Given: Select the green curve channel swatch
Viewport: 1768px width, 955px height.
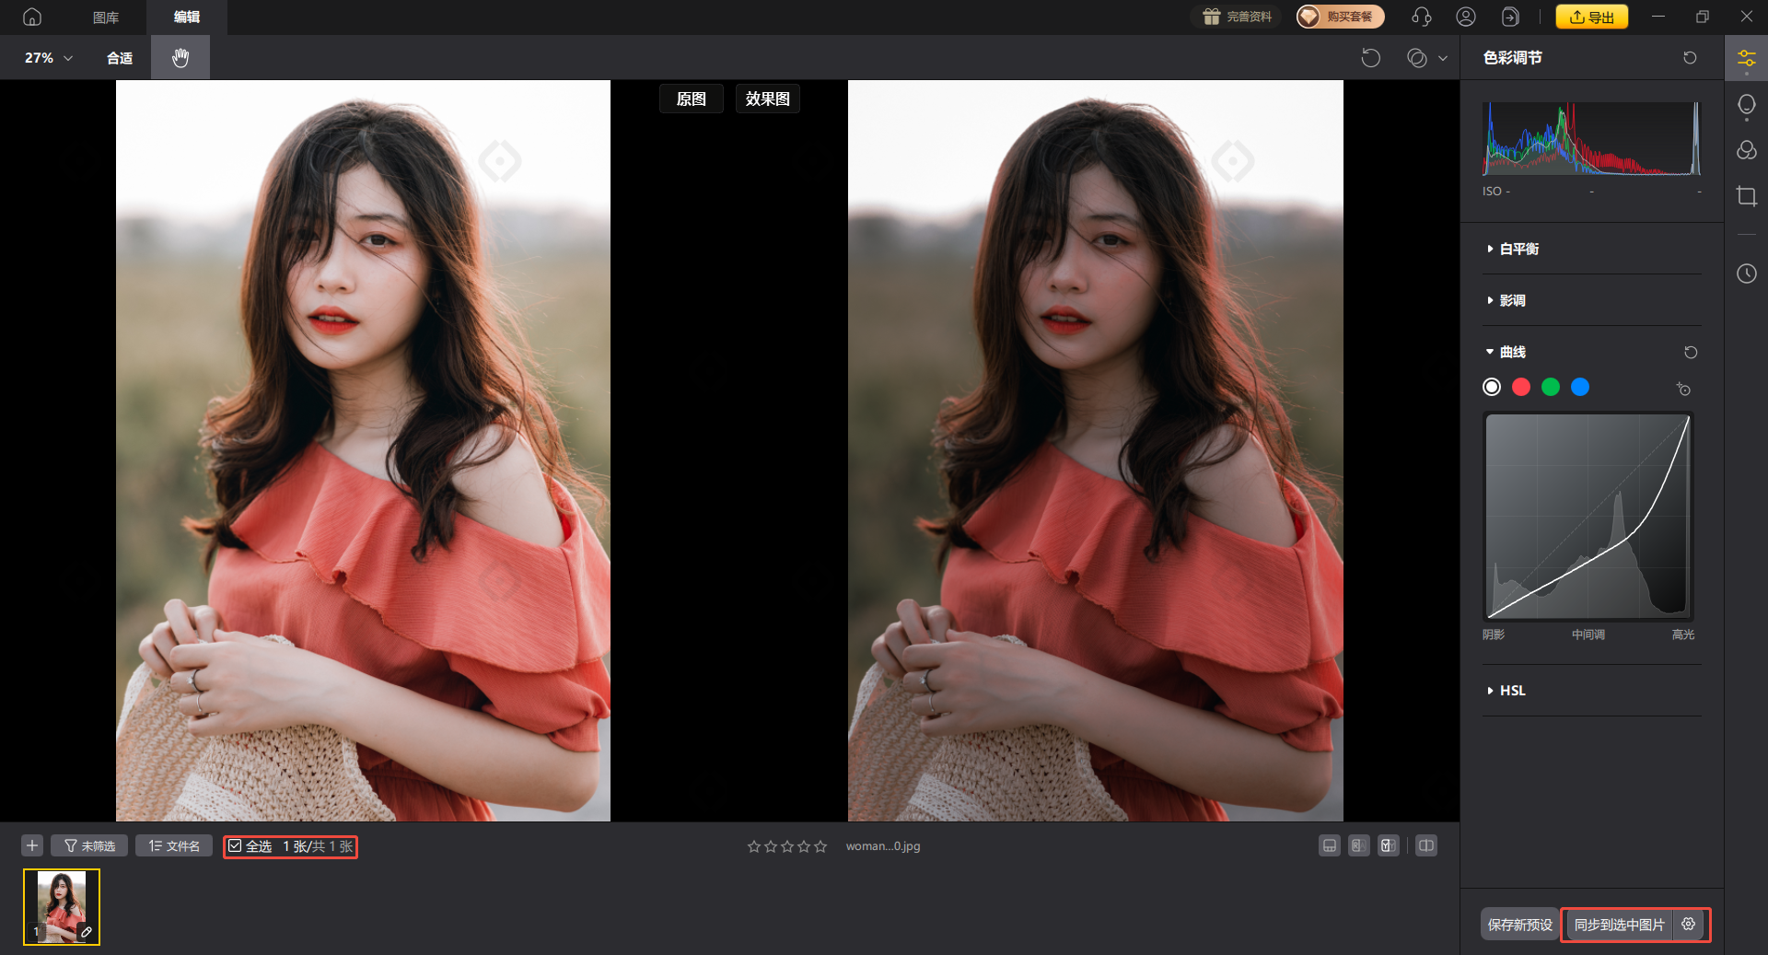Looking at the screenshot, I should tap(1551, 387).
